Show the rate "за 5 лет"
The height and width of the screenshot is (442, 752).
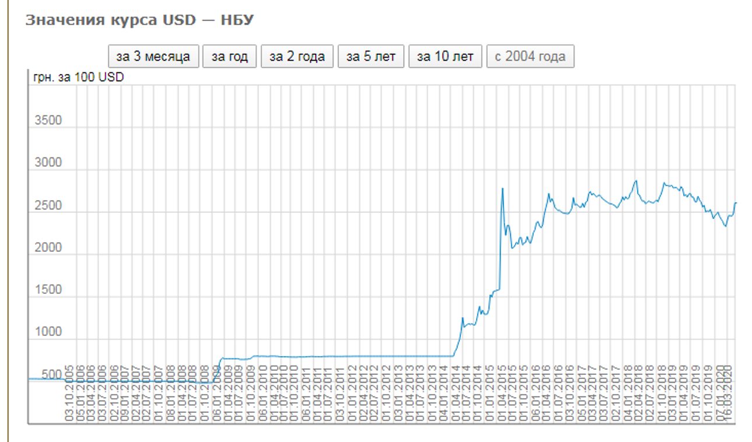tap(370, 57)
